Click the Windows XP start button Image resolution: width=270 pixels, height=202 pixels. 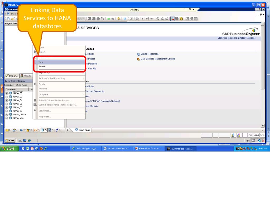9,149
